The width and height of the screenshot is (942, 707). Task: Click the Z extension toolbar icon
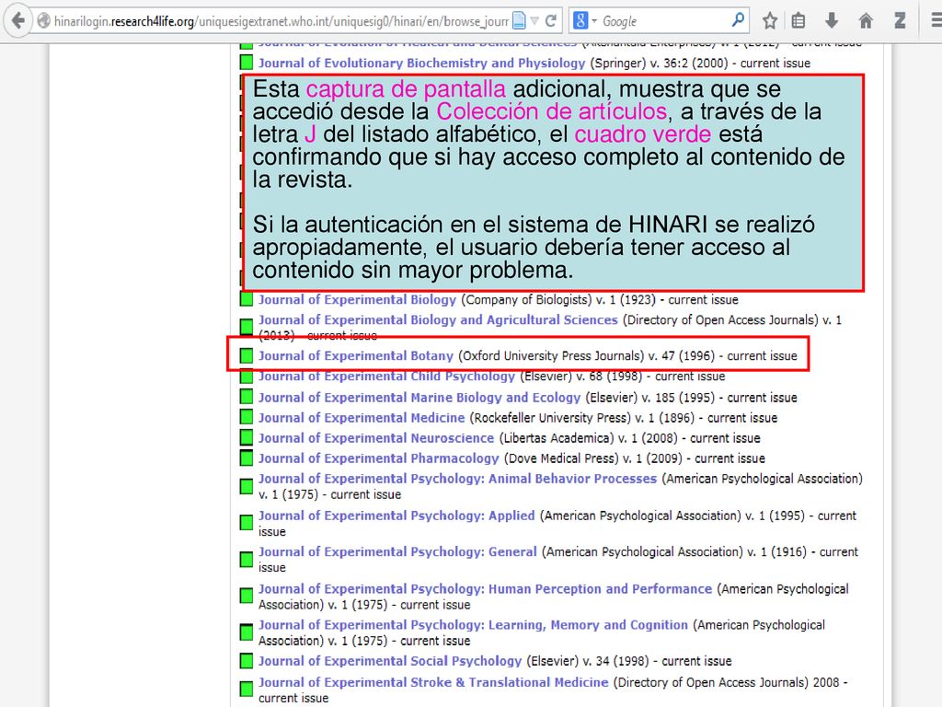(900, 21)
